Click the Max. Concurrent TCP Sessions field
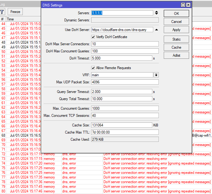Viewport: 212px width, 194px height. [x=125, y=116]
